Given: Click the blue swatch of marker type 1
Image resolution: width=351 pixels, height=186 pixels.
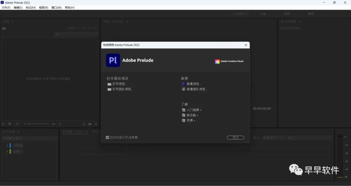Looking at the screenshot, I should tap(10, 145).
